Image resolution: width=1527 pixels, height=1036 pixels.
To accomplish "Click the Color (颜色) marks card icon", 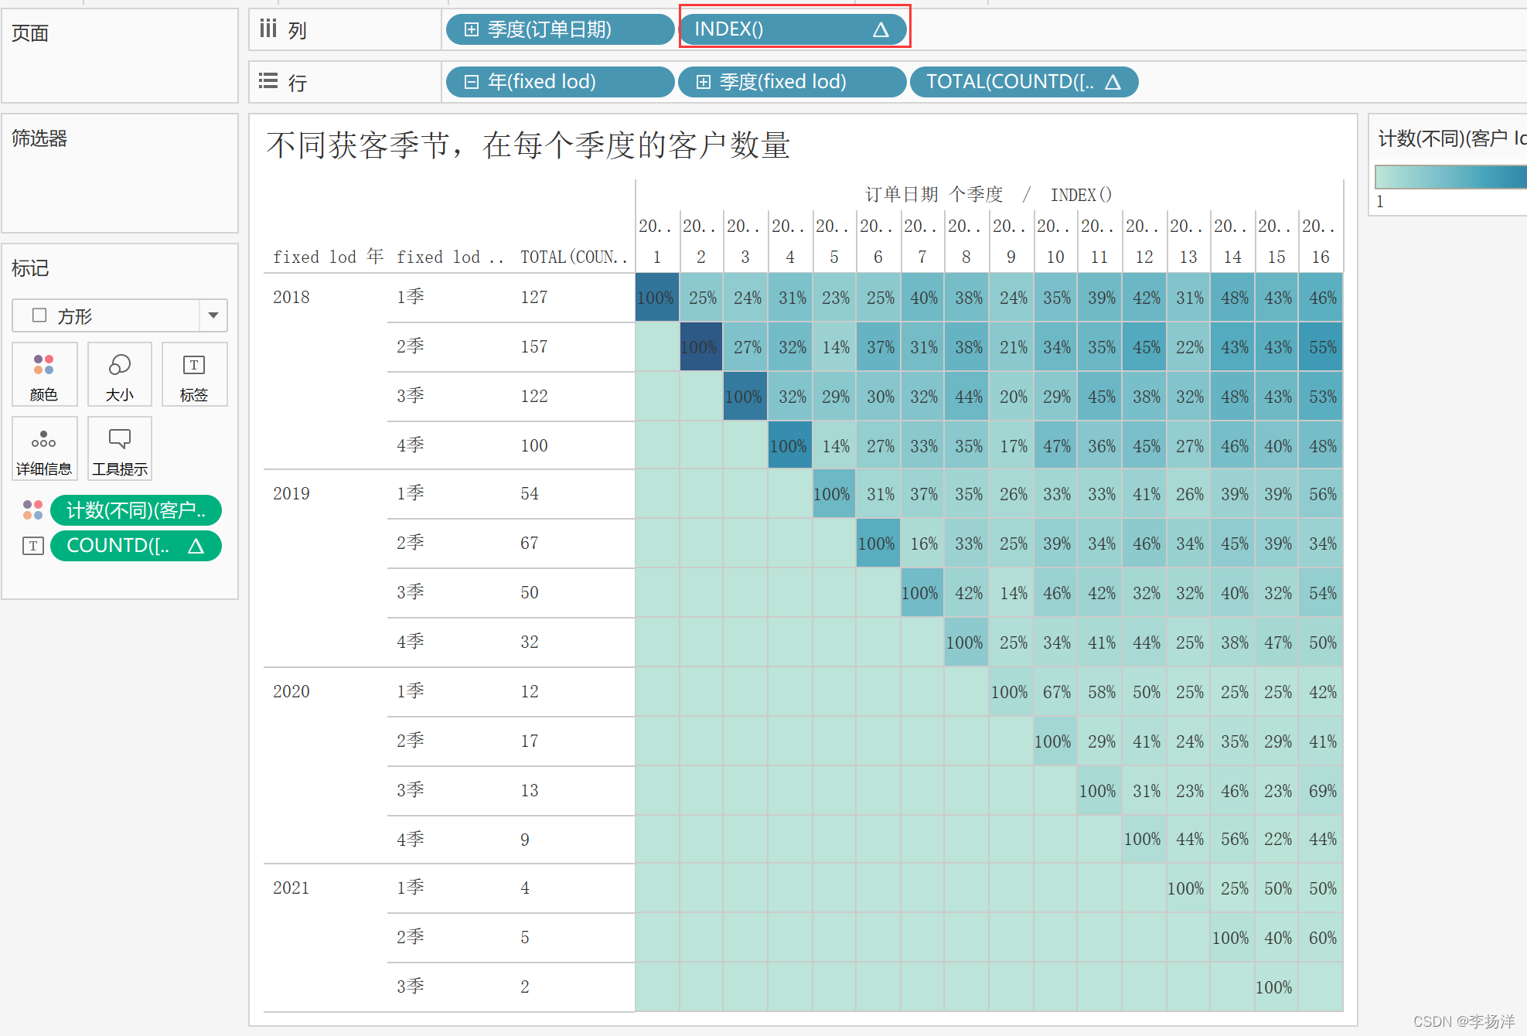I will (x=44, y=373).
